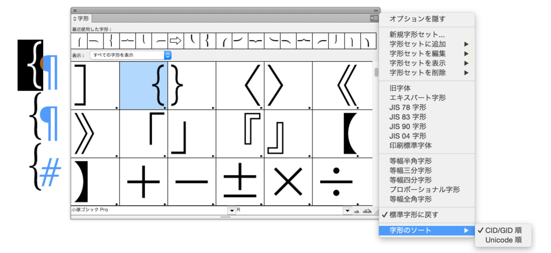Click the blue # character on the artboard

50,172
